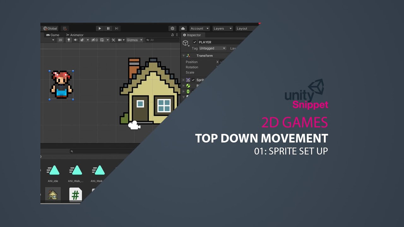
Task: Click the scene search field
Action: [x=162, y=40]
